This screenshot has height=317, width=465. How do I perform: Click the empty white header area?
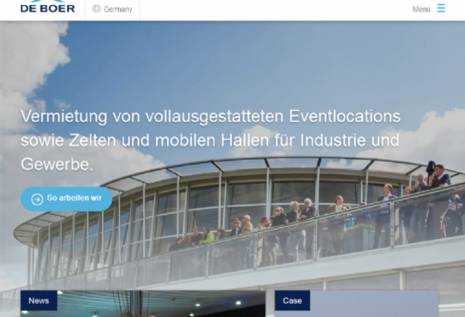(276, 10)
